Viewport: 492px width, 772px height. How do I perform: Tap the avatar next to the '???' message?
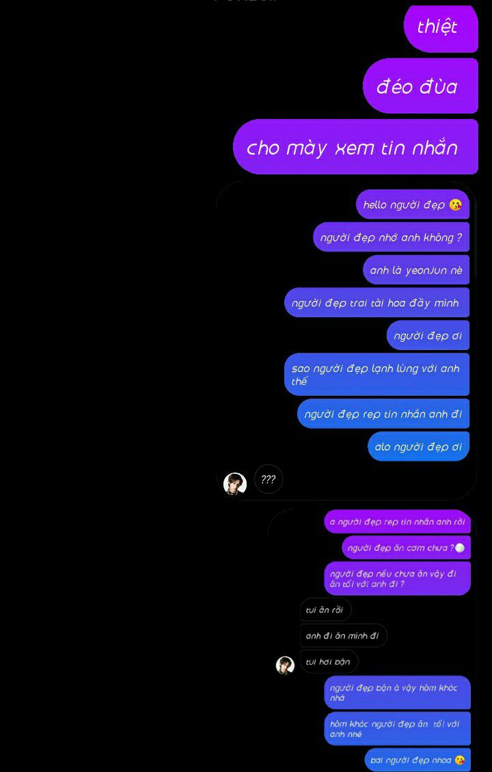[234, 483]
